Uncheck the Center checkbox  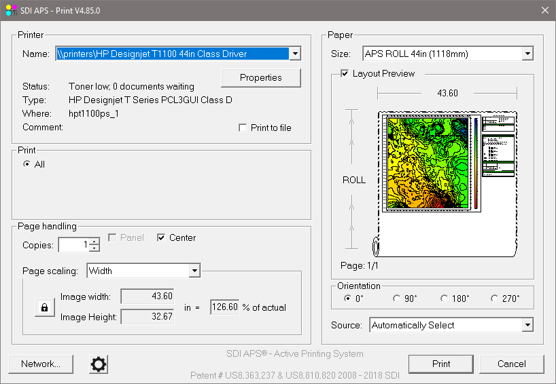click(161, 237)
